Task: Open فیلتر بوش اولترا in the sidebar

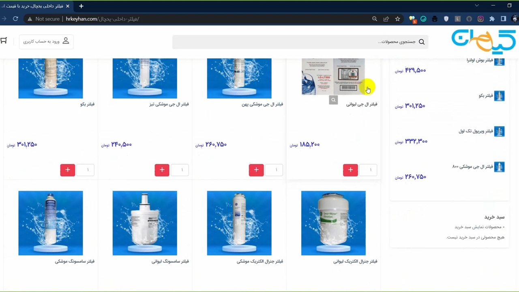Action: (x=480, y=60)
